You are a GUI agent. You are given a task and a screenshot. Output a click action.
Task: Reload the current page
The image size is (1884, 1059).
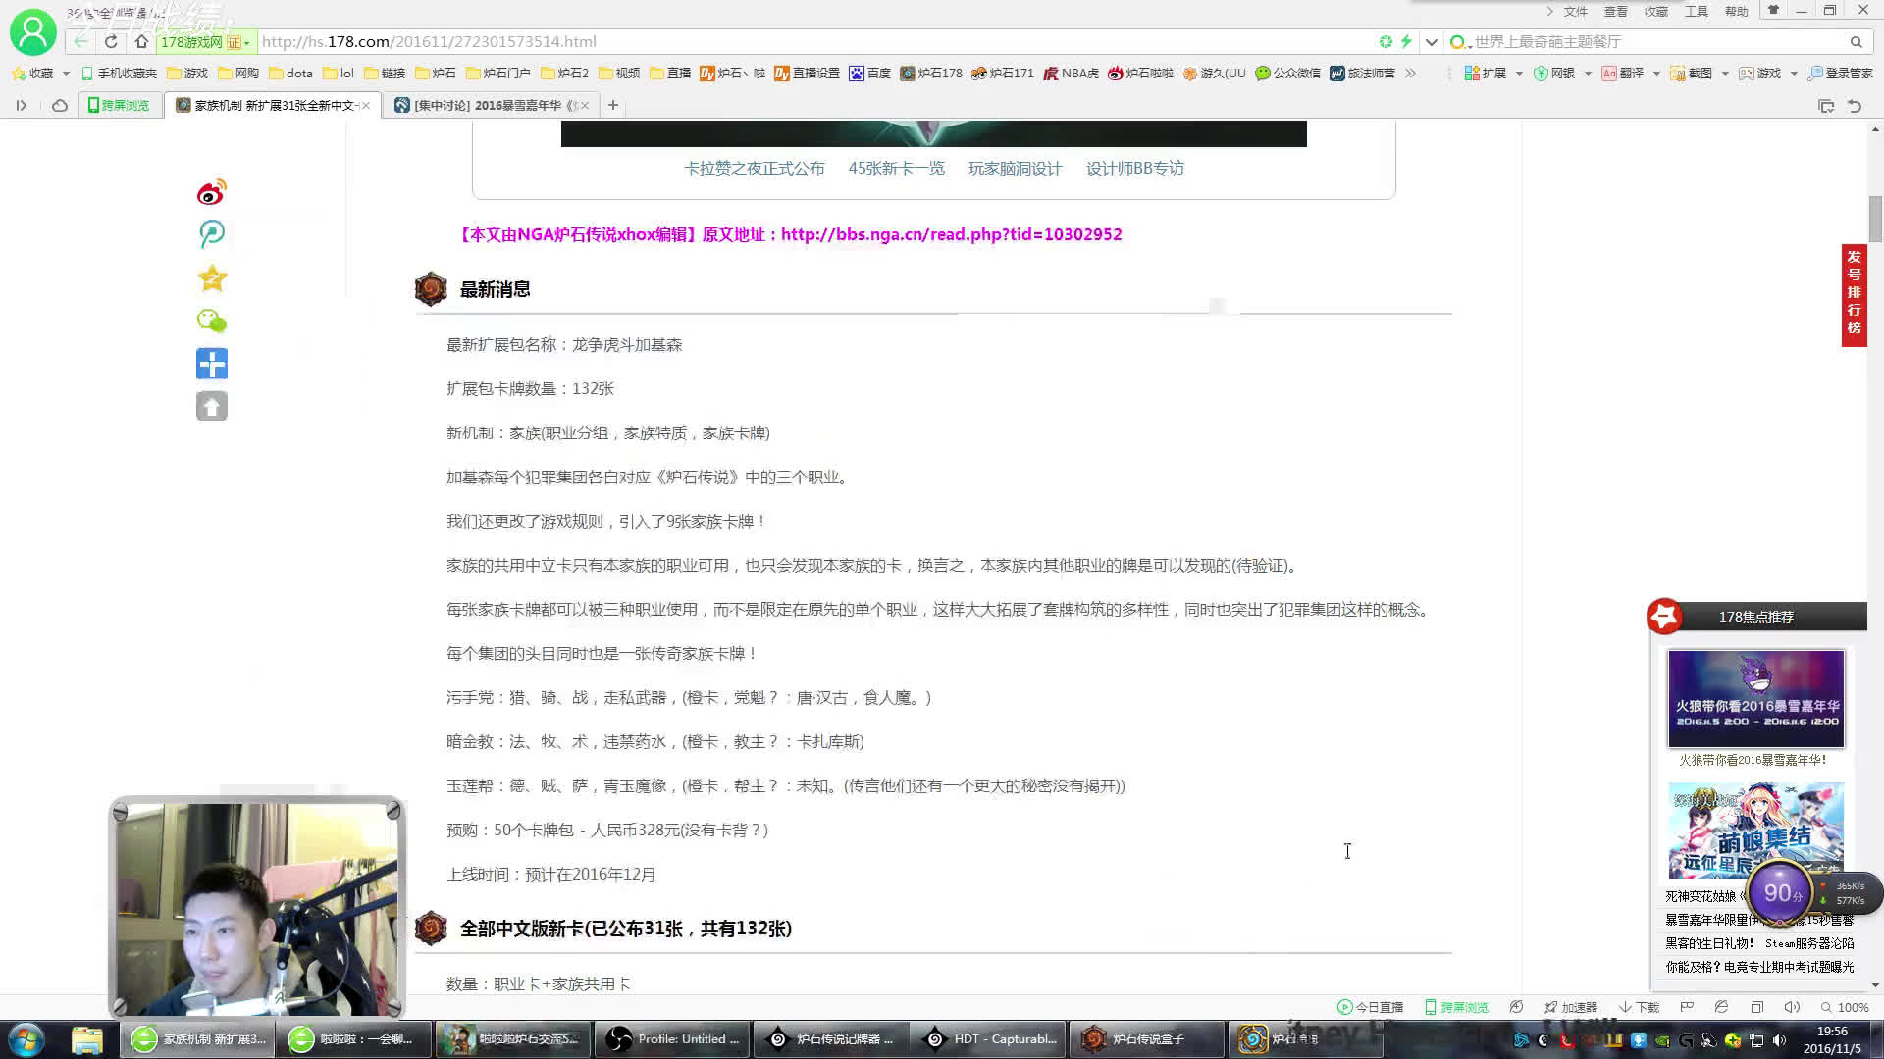(111, 41)
